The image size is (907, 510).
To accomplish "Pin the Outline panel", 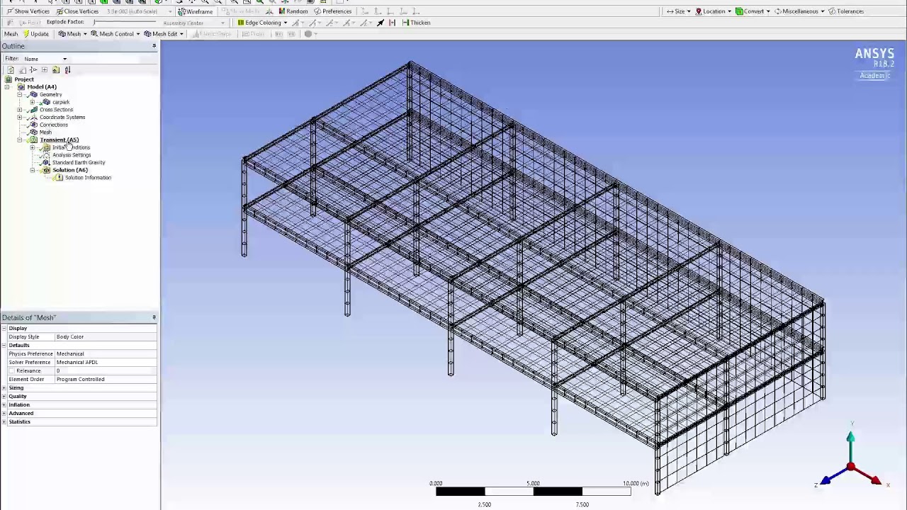I will 154,46.
